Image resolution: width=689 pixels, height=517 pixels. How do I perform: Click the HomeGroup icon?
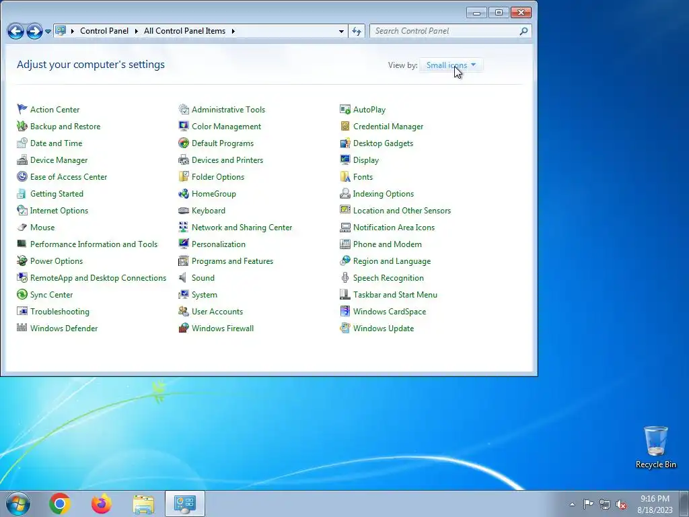pyautogui.click(x=184, y=193)
